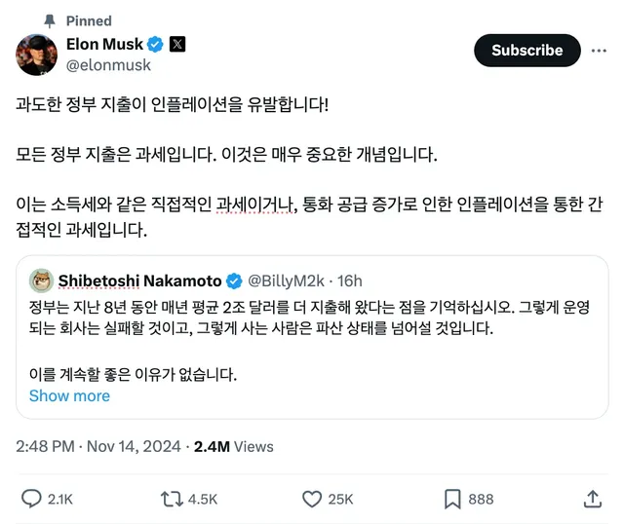624x524 pixels.
Task: Click the Pinned pin icon
Action: click(50, 20)
